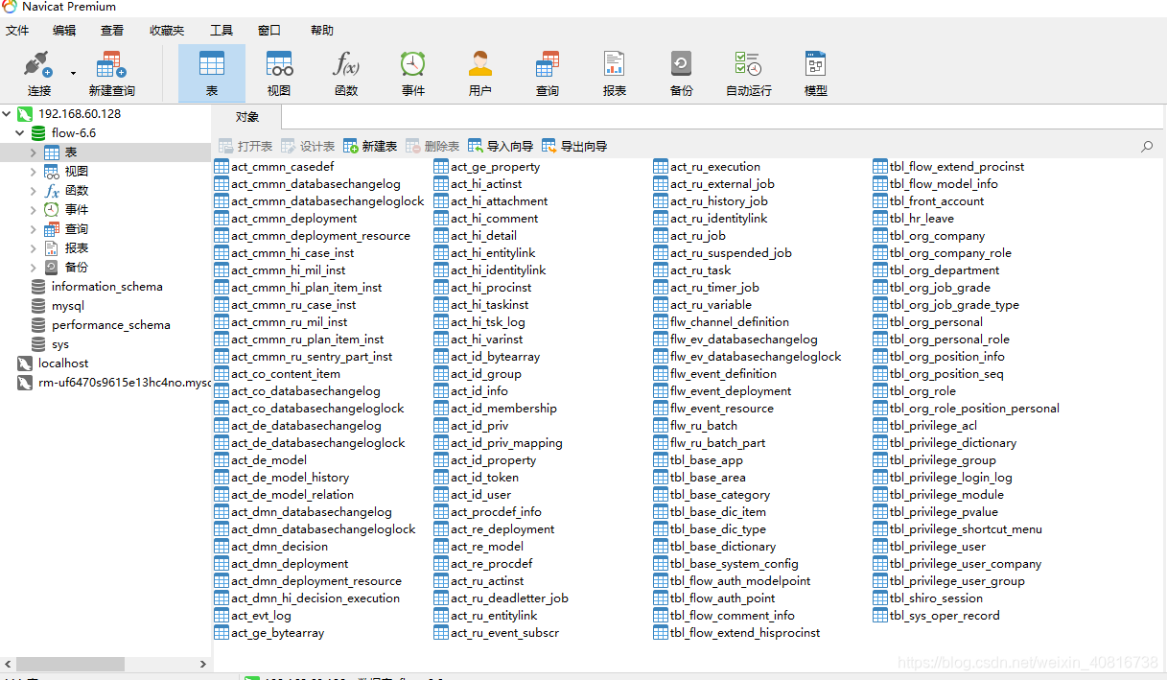Open the 用户 (User) management icon
The height and width of the screenshot is (680, 1167).
click(x=480, y=74)
